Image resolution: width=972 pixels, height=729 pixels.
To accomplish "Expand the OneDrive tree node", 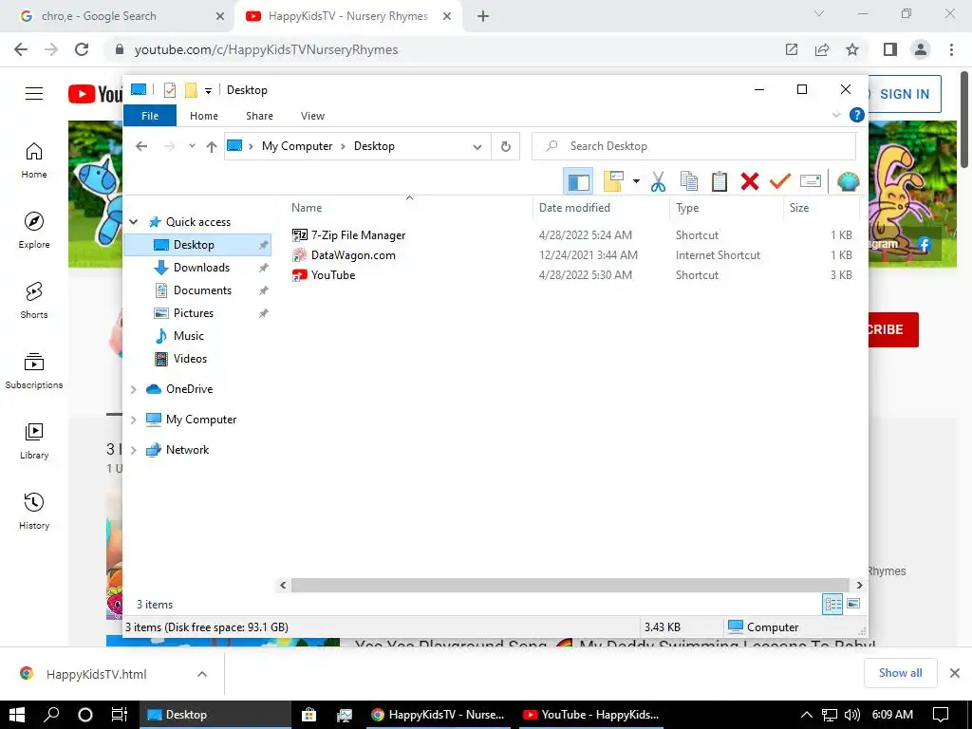I will pos(134,389).
